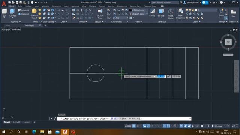Toggle object snap tracking in status bar

pos(164,126)
